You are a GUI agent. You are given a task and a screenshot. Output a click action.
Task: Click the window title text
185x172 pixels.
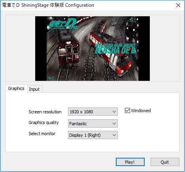point(48,5)
